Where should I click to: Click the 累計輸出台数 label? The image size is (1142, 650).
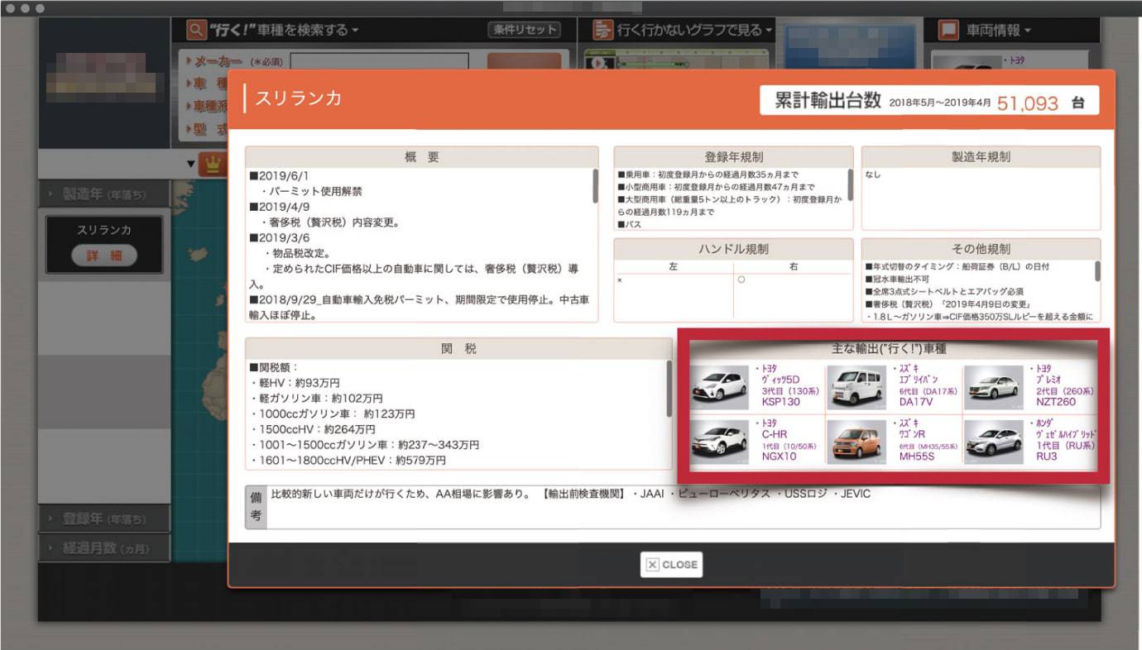[x=828, y=102]
